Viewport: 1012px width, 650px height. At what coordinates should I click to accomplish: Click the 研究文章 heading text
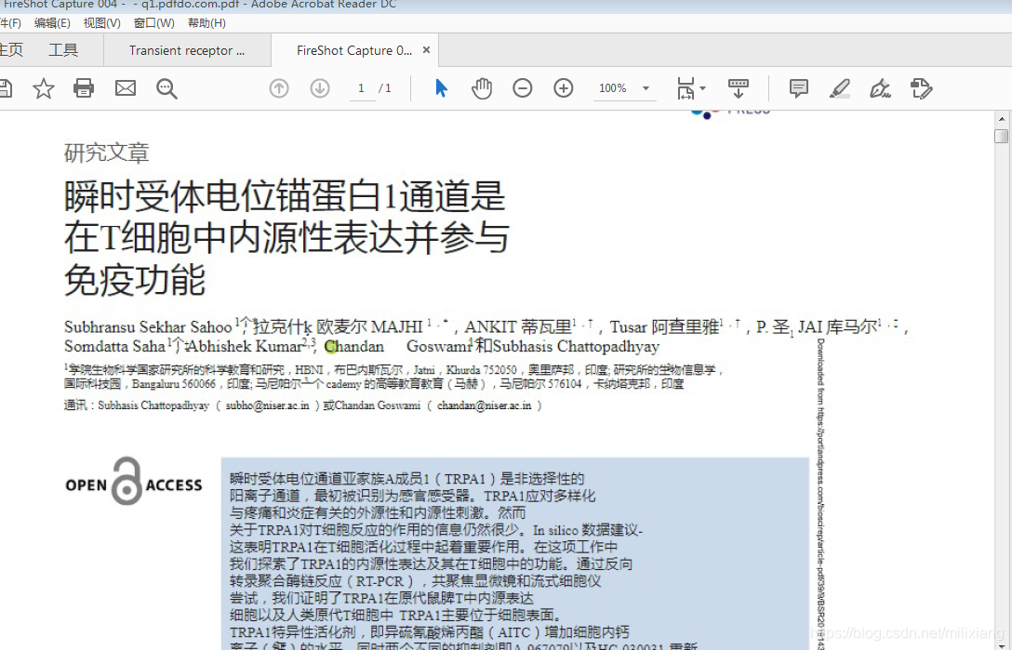click(106, 153)
